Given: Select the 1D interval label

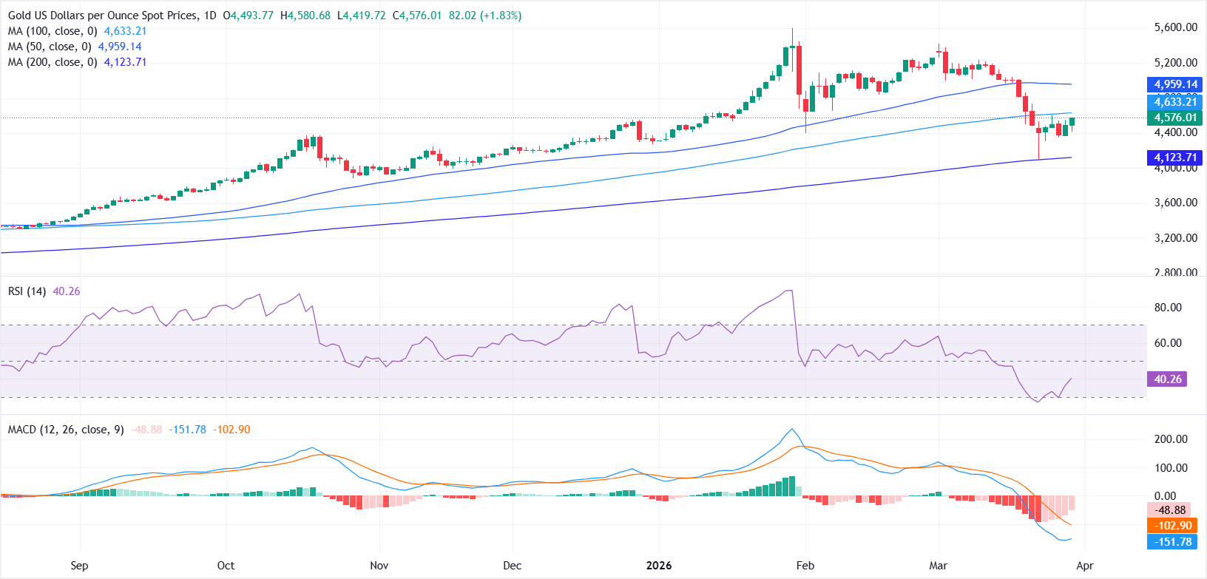Looking at the screenshot, I should [209, 16].
